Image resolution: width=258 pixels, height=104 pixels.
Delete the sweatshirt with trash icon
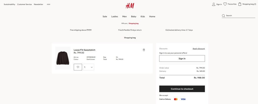(x=144, y=50)
